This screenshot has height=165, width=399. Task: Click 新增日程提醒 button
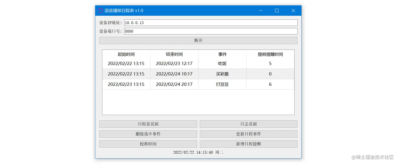(249, 144)
